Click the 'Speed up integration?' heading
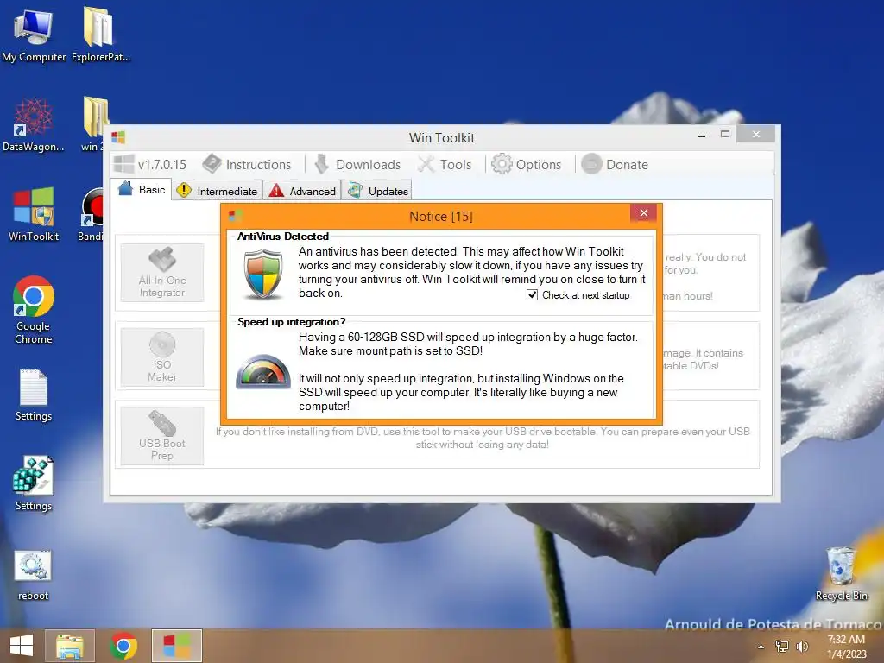 (x=292, y=322)
